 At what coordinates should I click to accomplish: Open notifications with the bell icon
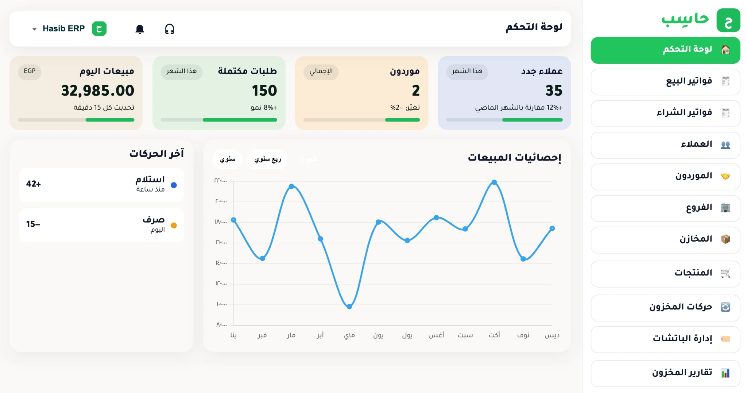[140, 29]
